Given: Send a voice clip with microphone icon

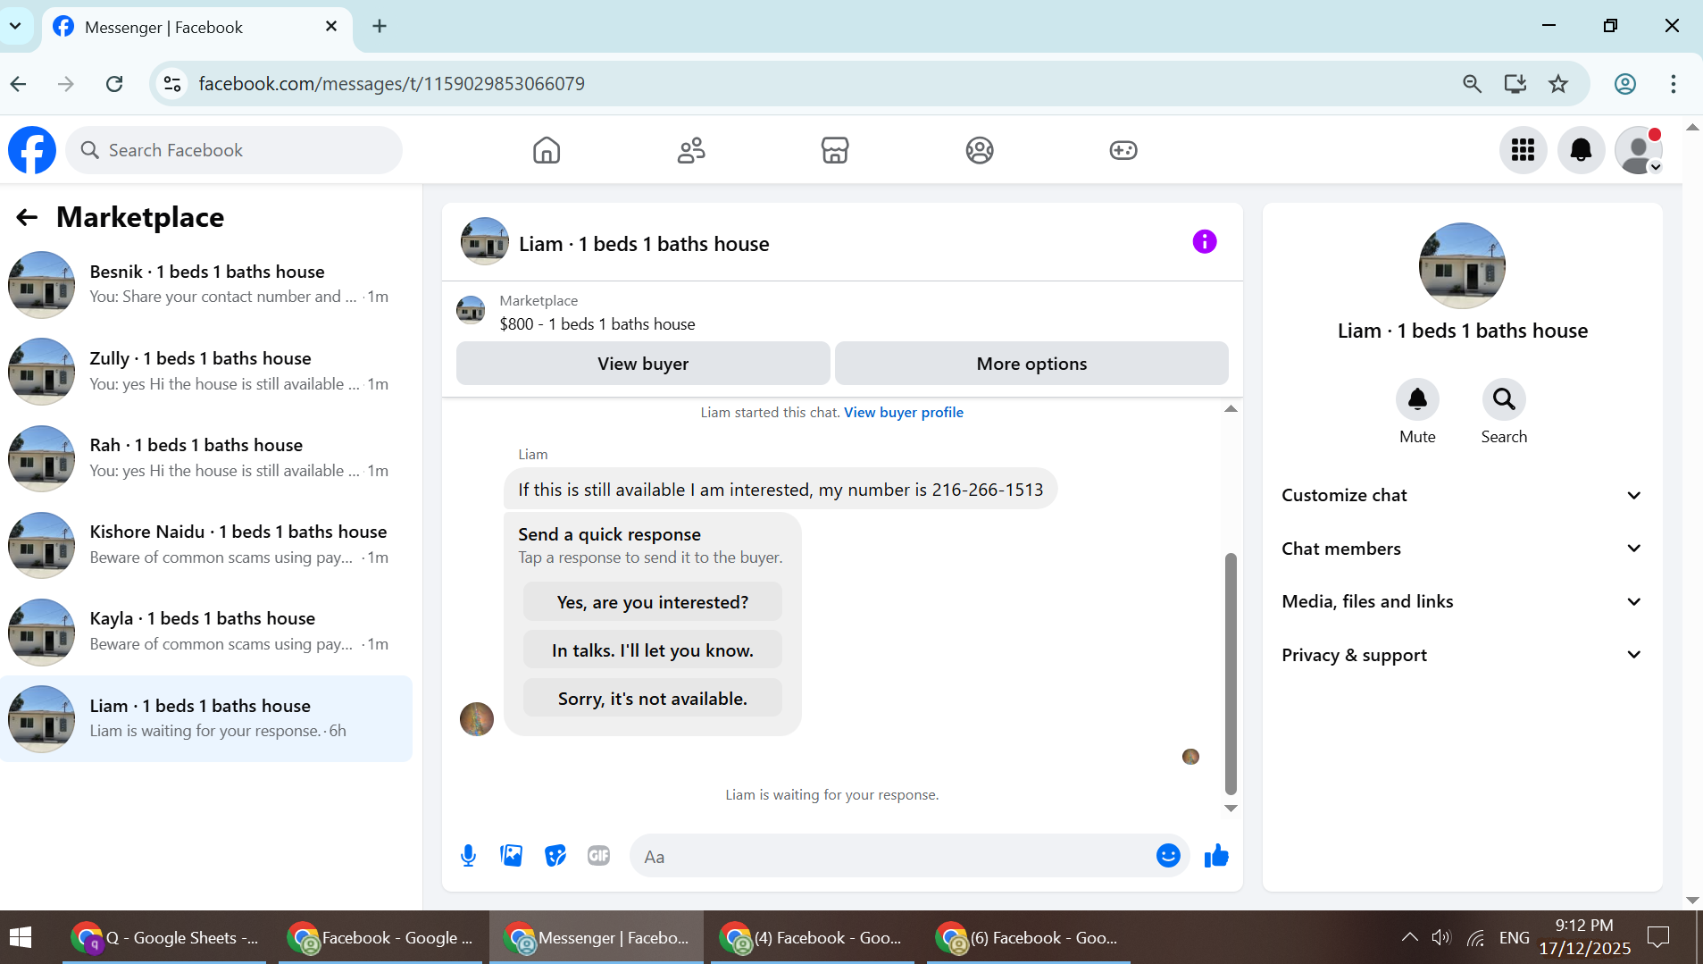Looking at the screenshot, I should point(468,856).
